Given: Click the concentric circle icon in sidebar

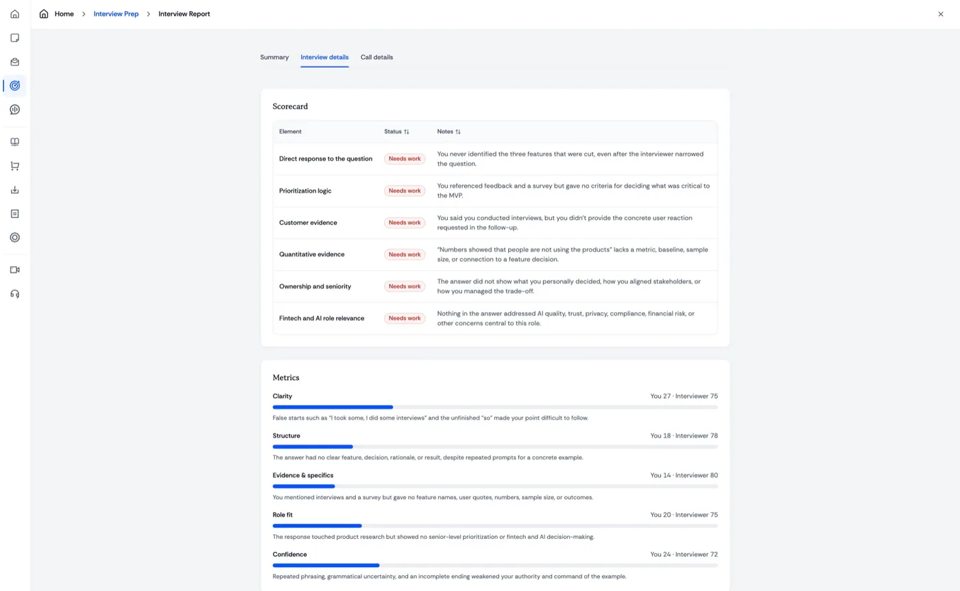Looking at the screenshot, I should (x=15, y=237).
